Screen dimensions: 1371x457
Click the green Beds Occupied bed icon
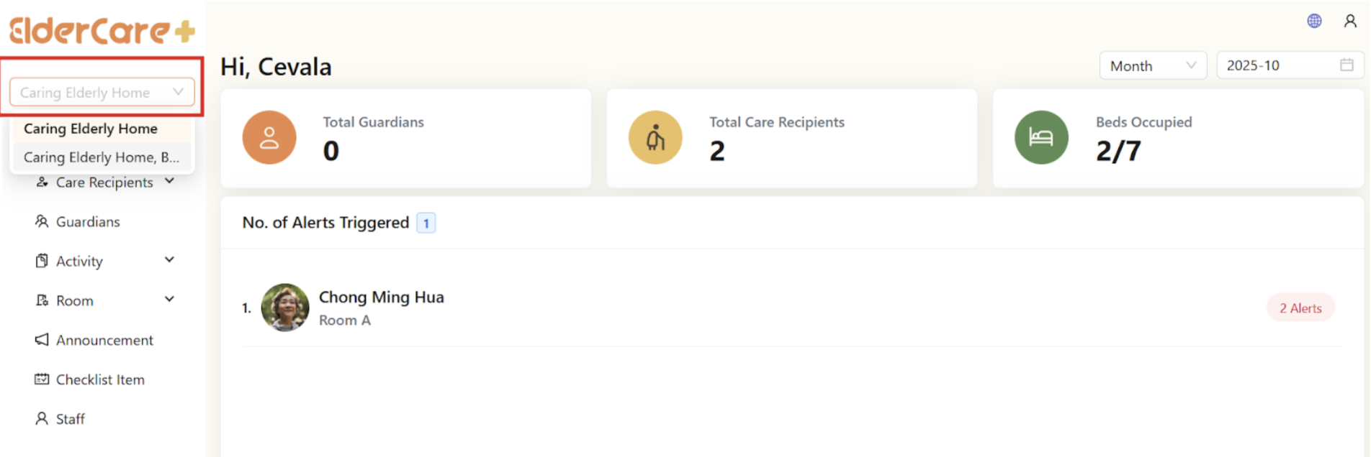[x=1041, y=137]
